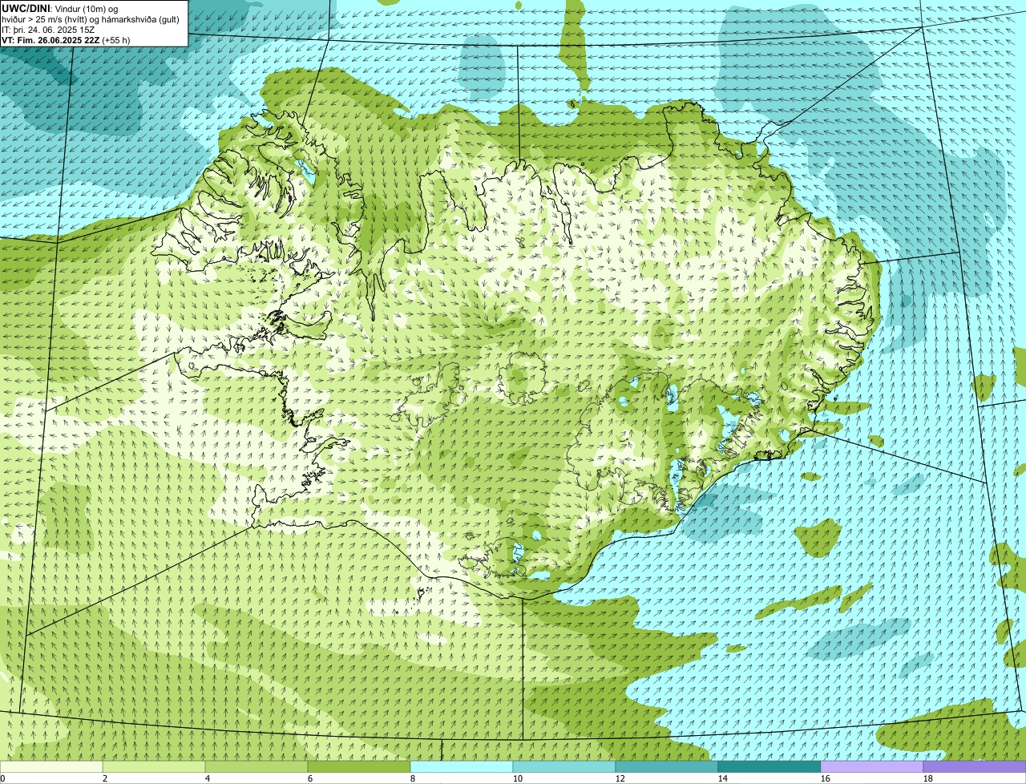Click the legend tick label "2"
The height and width of the screenshot is (784, 1026).
(x=105, y=778)
